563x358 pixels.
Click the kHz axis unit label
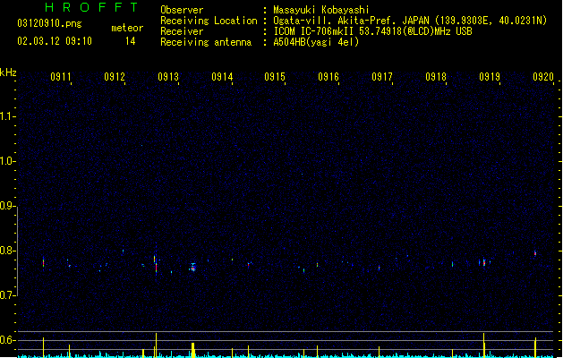tap(8, 72)
